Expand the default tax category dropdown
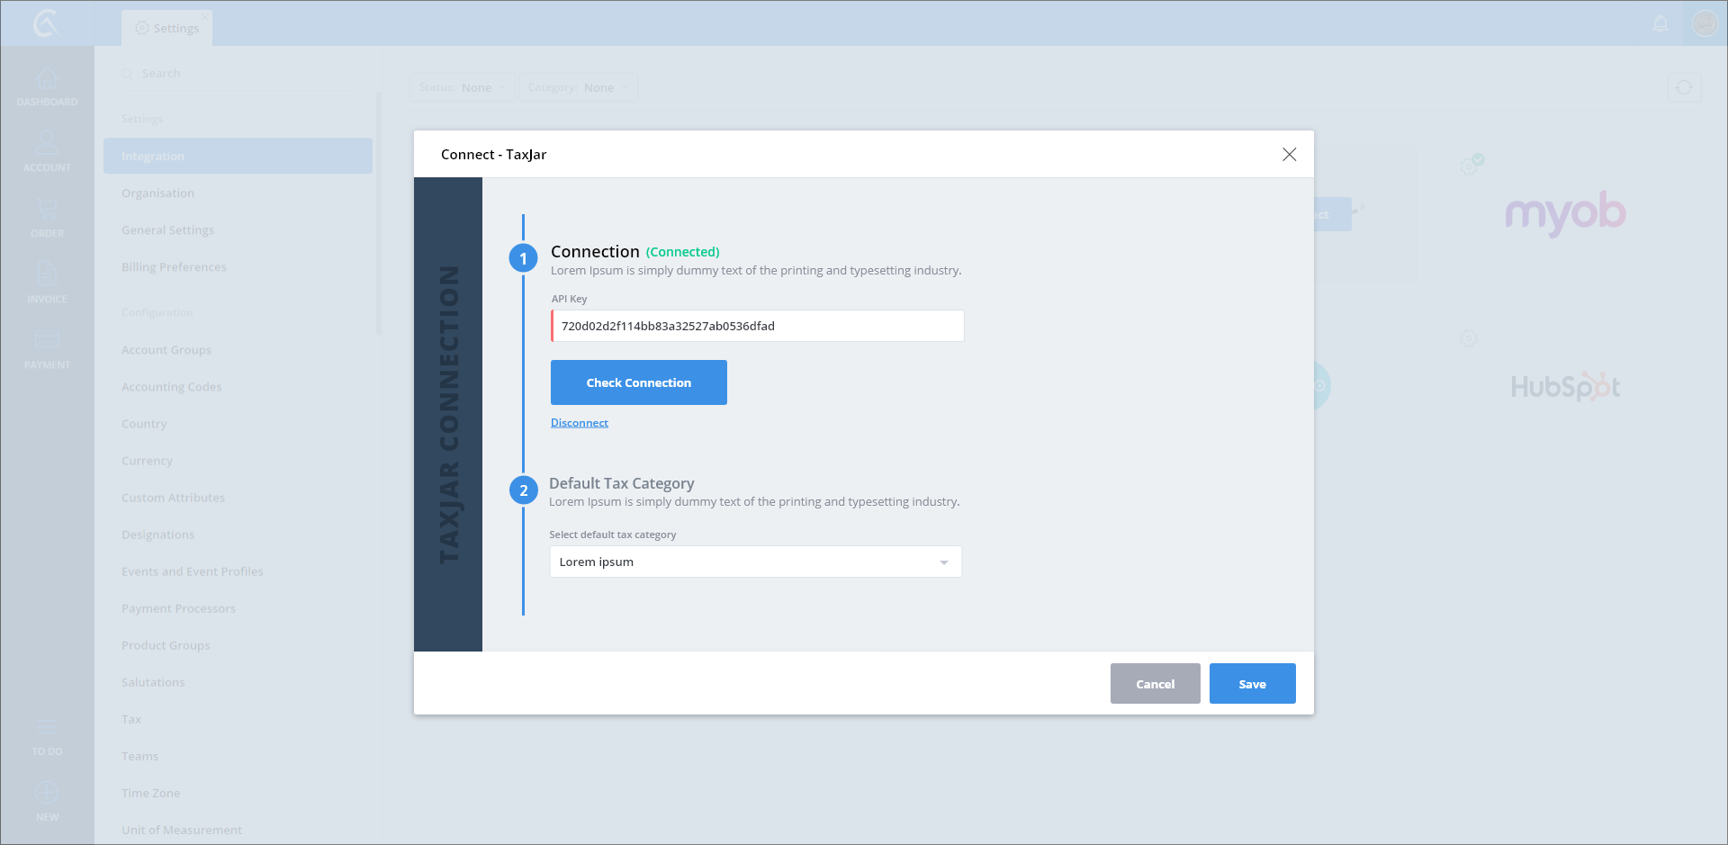 tap(943, 562)
